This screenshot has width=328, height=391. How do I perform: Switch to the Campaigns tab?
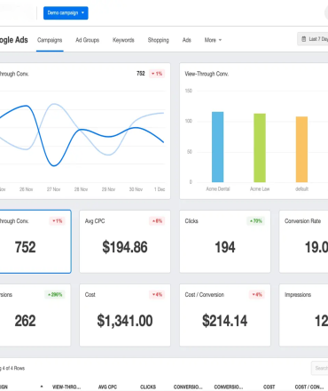(50, 40)
